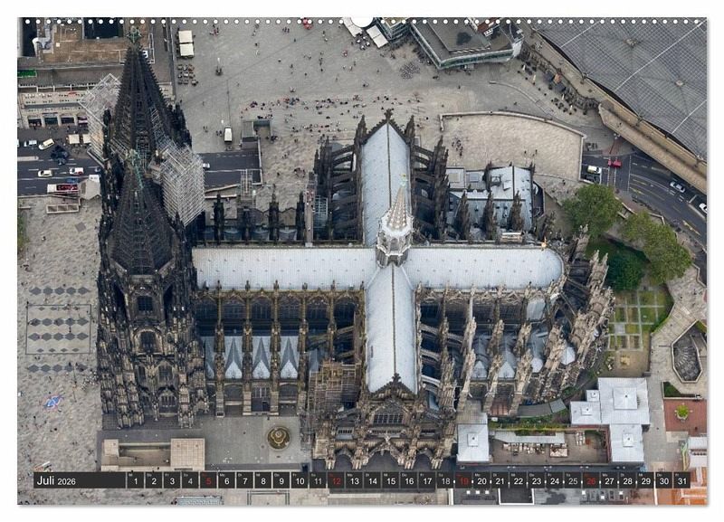The image size is (724, 522).
Task: Select day 30 in the calendar strip
Action: coord(664,480)
